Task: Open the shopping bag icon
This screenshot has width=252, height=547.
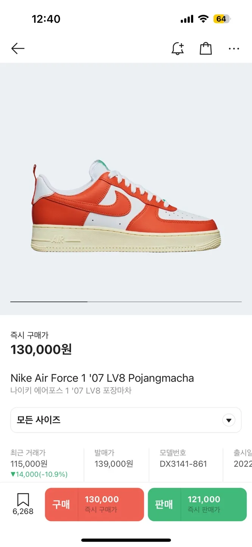Action: pyautogui.click(x=205, y=49)
